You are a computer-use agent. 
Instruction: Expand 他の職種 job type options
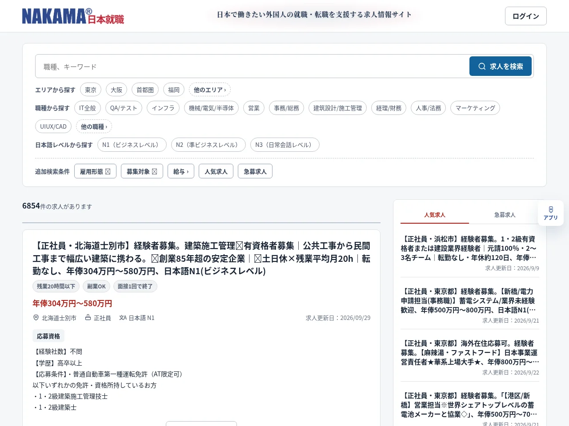[x=94, y=126]
